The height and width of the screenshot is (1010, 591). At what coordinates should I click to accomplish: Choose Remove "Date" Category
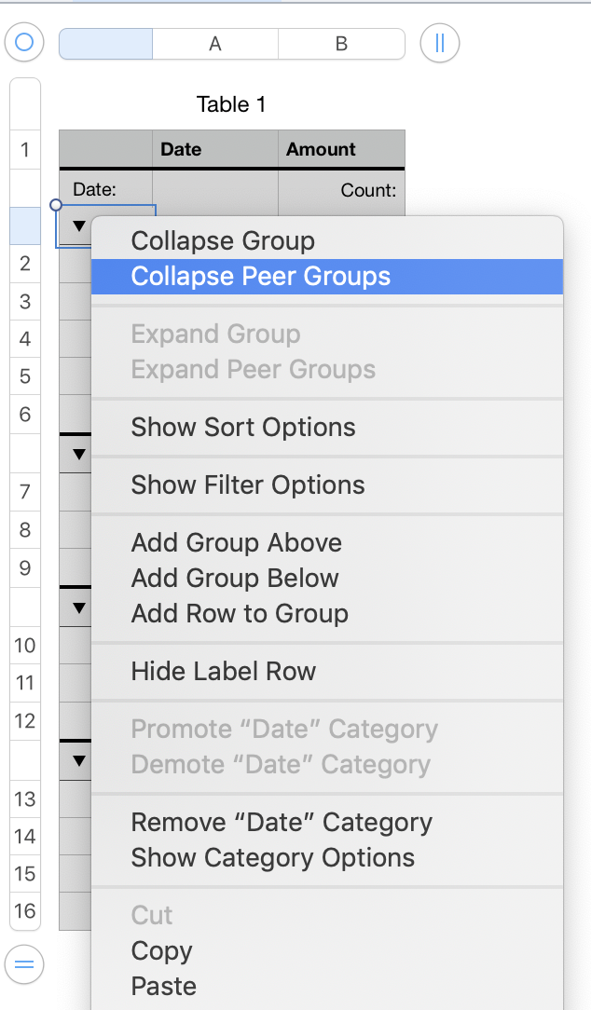tap(282, 823)
